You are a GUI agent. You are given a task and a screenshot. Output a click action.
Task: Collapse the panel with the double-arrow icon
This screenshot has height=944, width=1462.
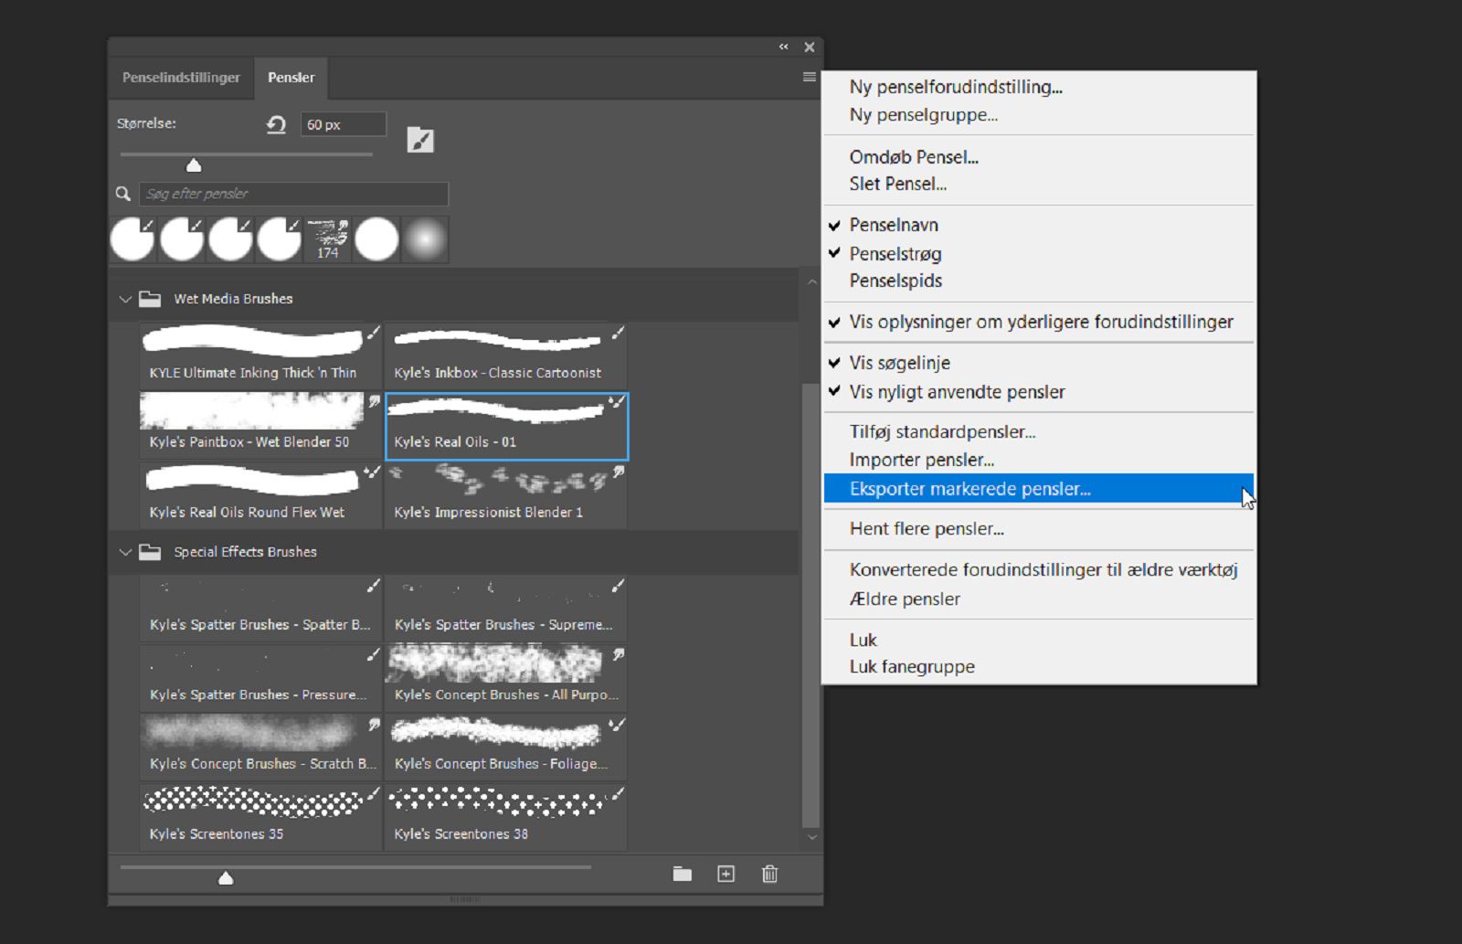(783, 47)
